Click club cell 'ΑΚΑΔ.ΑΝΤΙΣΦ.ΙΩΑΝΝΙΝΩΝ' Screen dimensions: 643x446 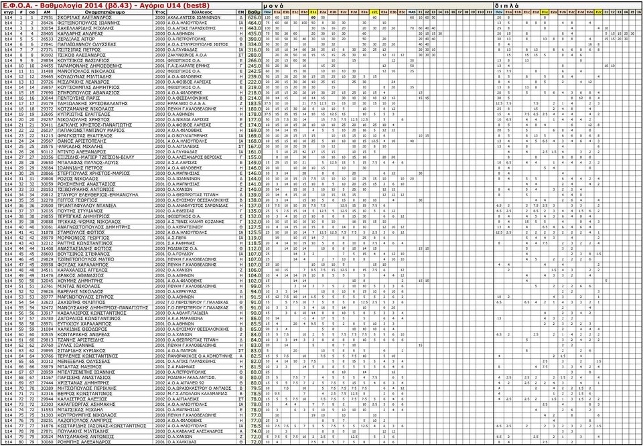coord(194,18)
